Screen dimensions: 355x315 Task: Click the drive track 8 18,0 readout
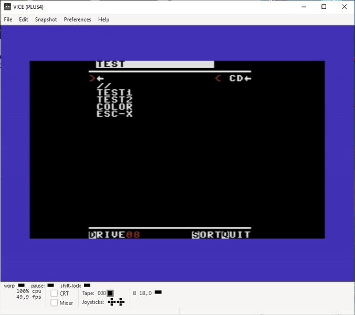(x=142, y=293)
